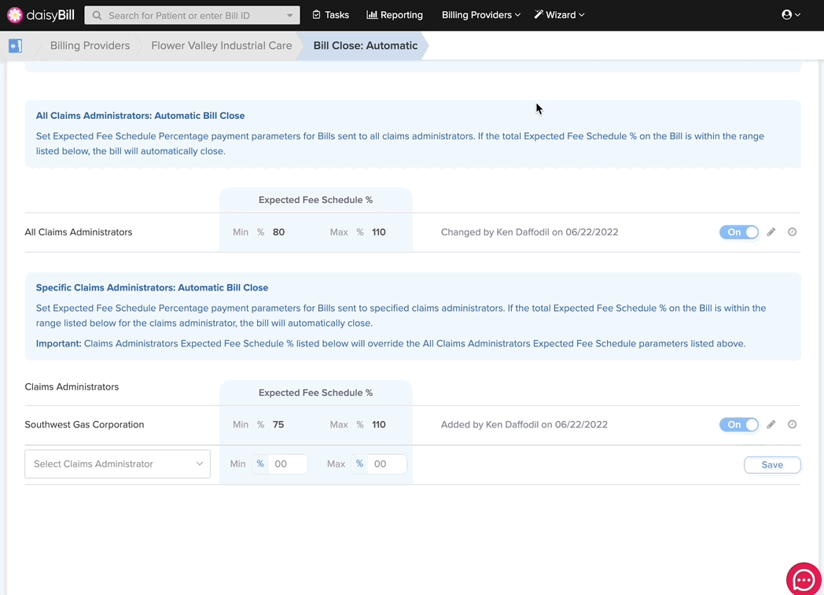824x595 pixels.
Task: Open Select Claims Administrator dropdown
Action: click(x=118, y=464)
